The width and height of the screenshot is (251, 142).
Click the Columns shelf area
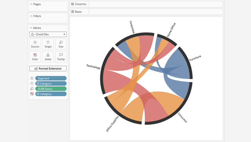(x=156, y=4)
